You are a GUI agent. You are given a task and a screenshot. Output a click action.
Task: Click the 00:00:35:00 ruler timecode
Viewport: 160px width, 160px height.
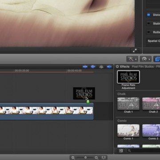pyautogui.click(x=22, y=71)
